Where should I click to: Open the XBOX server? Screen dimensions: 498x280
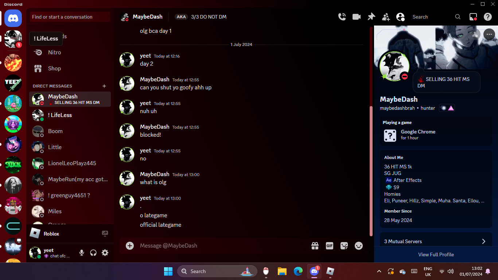(x=13, y=165)
